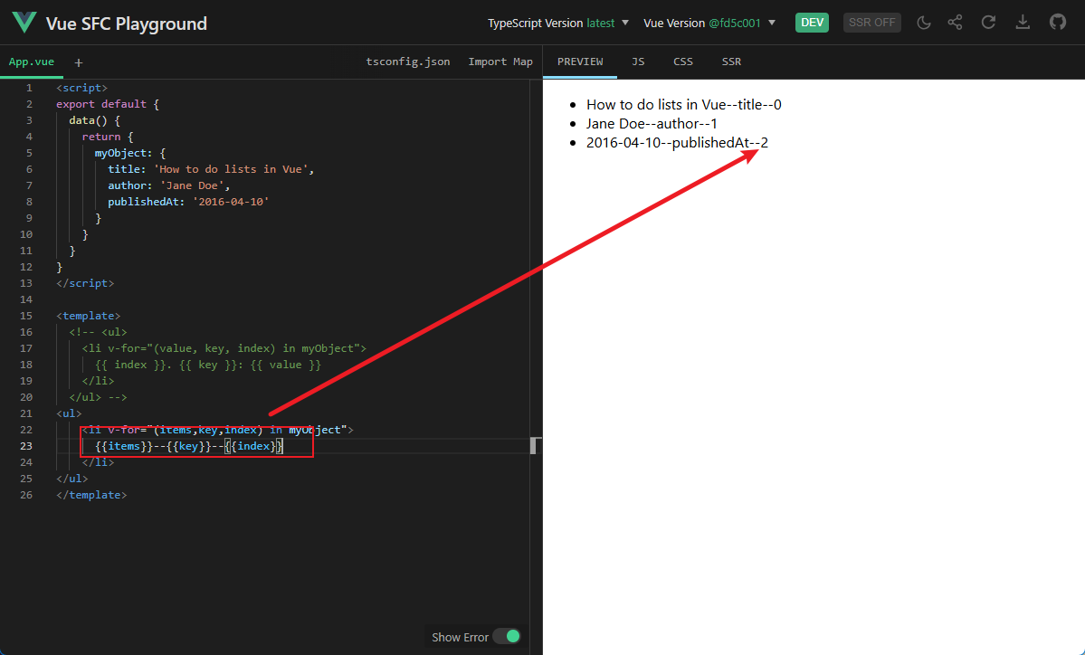Click 'myObject: {' in code
The image size is (1085, 655).
point(130,153)
